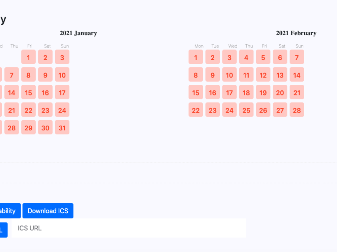
Task: Select February 19 in calendar
Action: coord(263,92)
